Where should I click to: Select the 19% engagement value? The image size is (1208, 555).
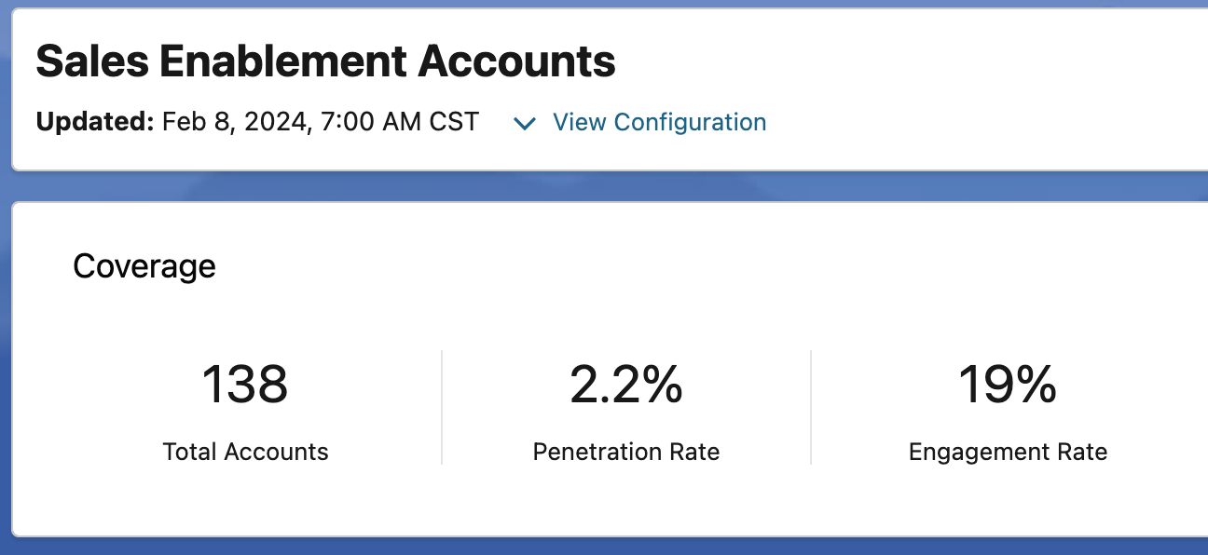(x=1008, y=384)
